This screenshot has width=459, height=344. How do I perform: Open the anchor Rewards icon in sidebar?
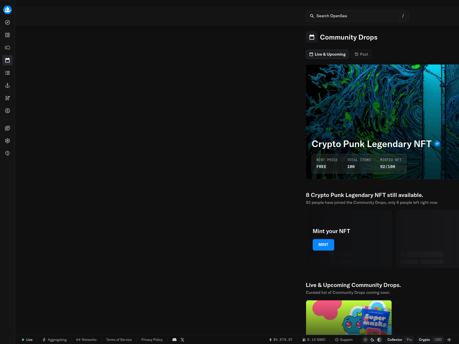[7, 85]
